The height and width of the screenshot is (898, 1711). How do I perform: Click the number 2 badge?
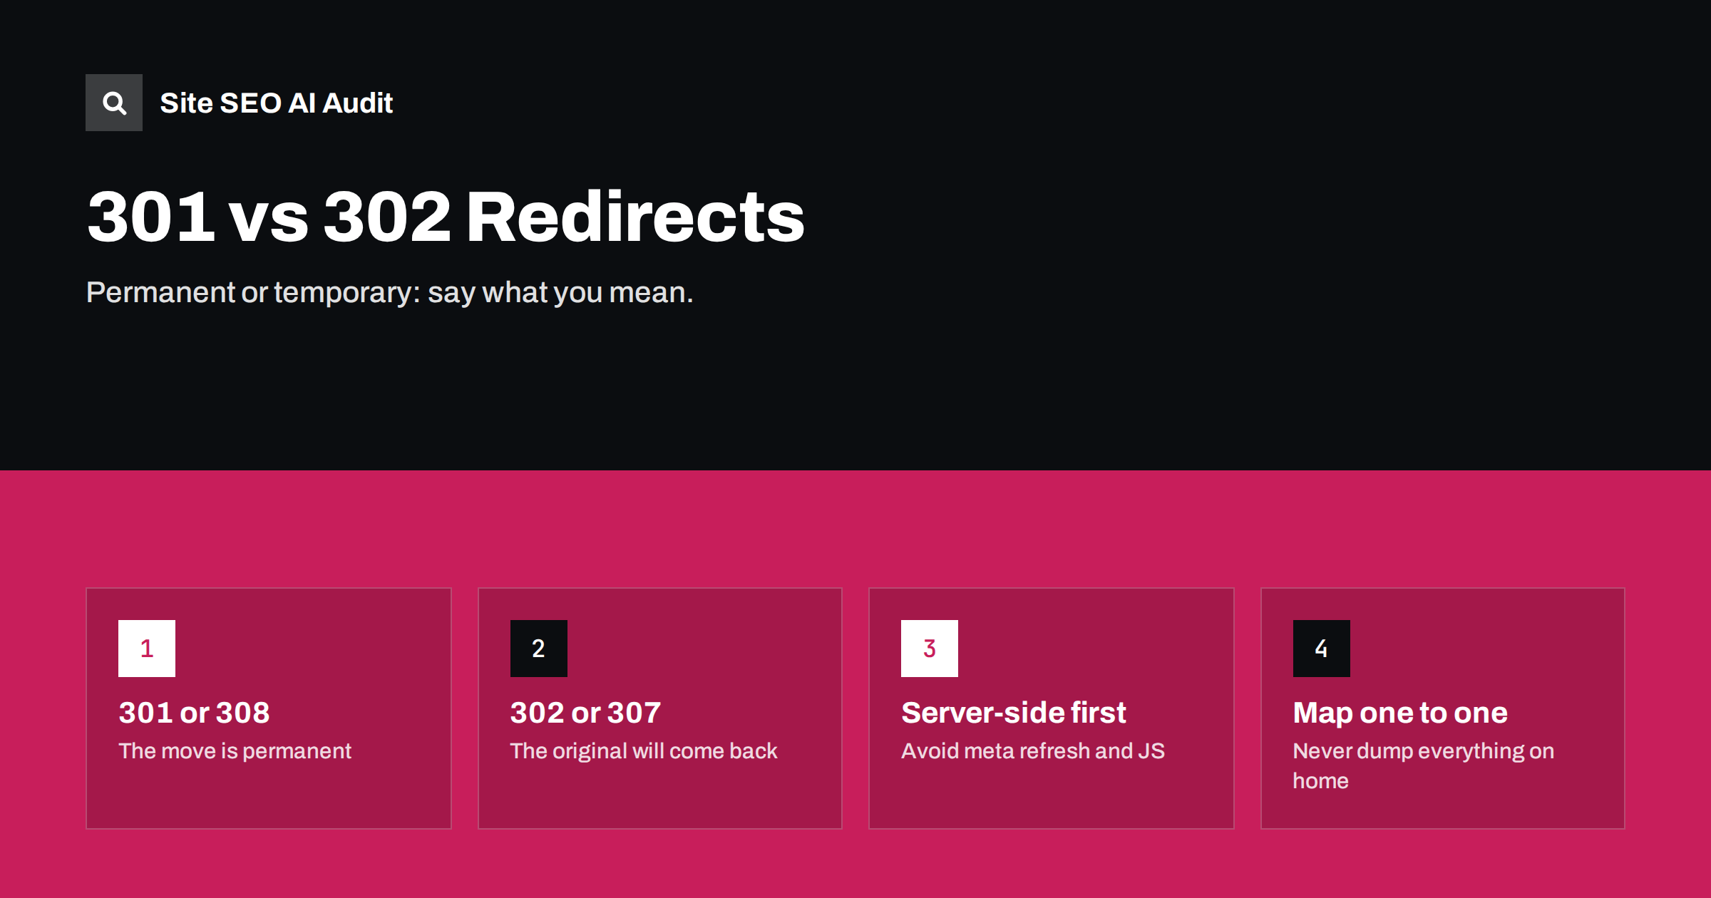tap(539, 649)
